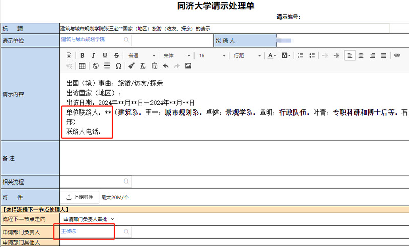The width and height of the screenshot is (409, 247).
Task: Center align the text
Action: tap(361, 55)
